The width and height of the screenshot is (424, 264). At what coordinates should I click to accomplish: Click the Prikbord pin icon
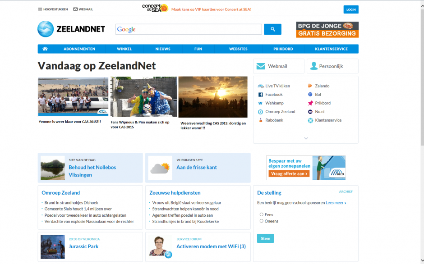click(310, 103)
